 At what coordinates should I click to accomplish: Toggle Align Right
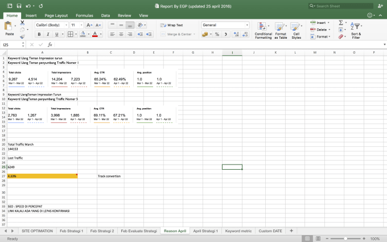(130, 34)
